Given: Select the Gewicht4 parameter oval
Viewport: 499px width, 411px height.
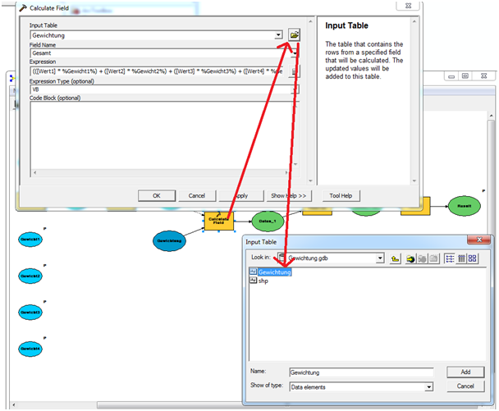Looking at the screenshot, I should coord(30,349).
